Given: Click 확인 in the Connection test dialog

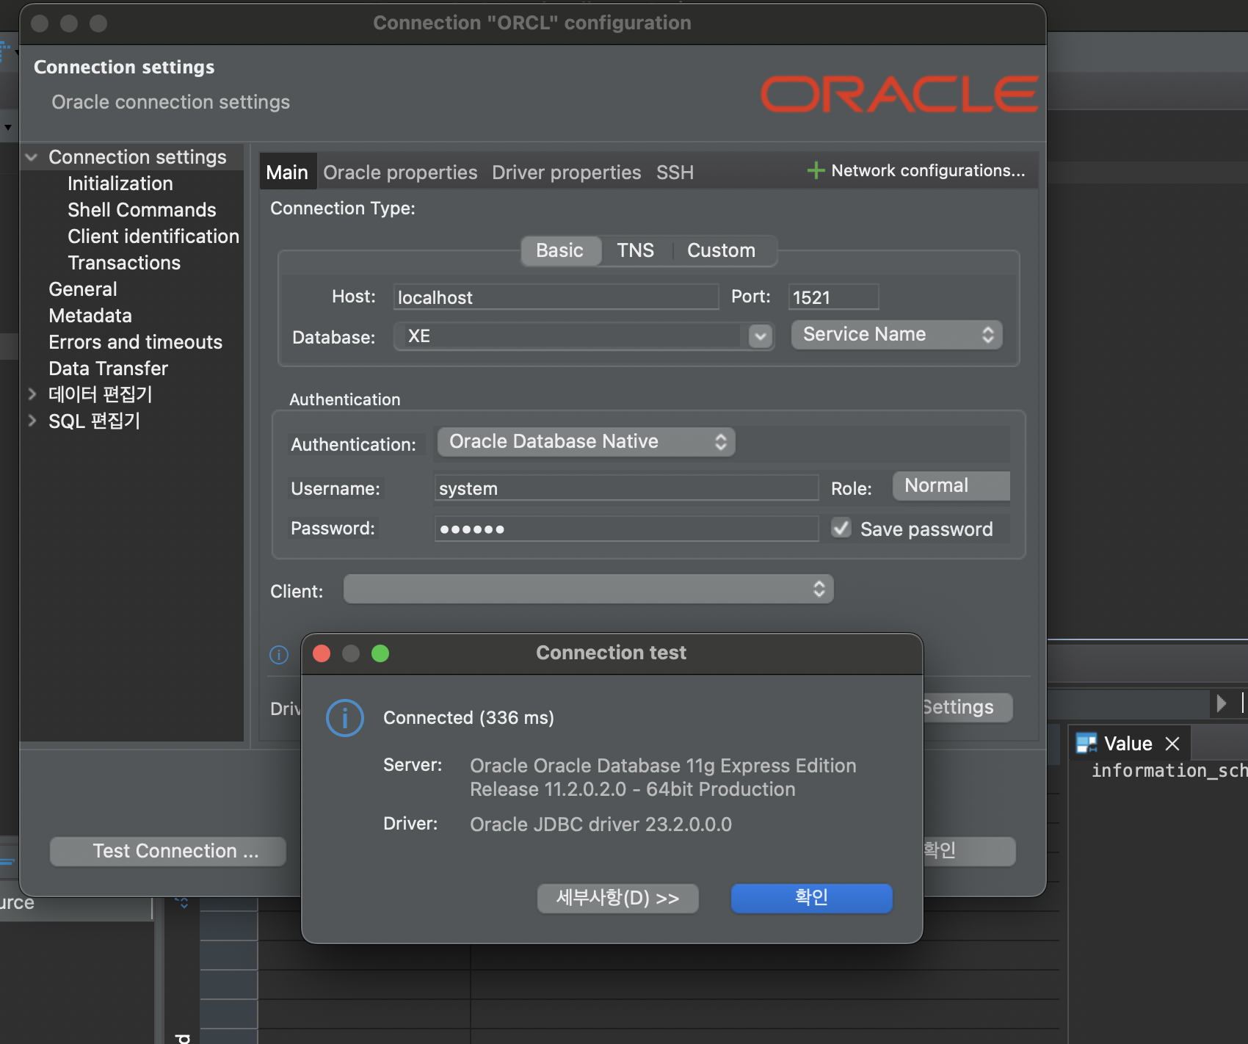Looking at the screenshot, I should point(811,898).
